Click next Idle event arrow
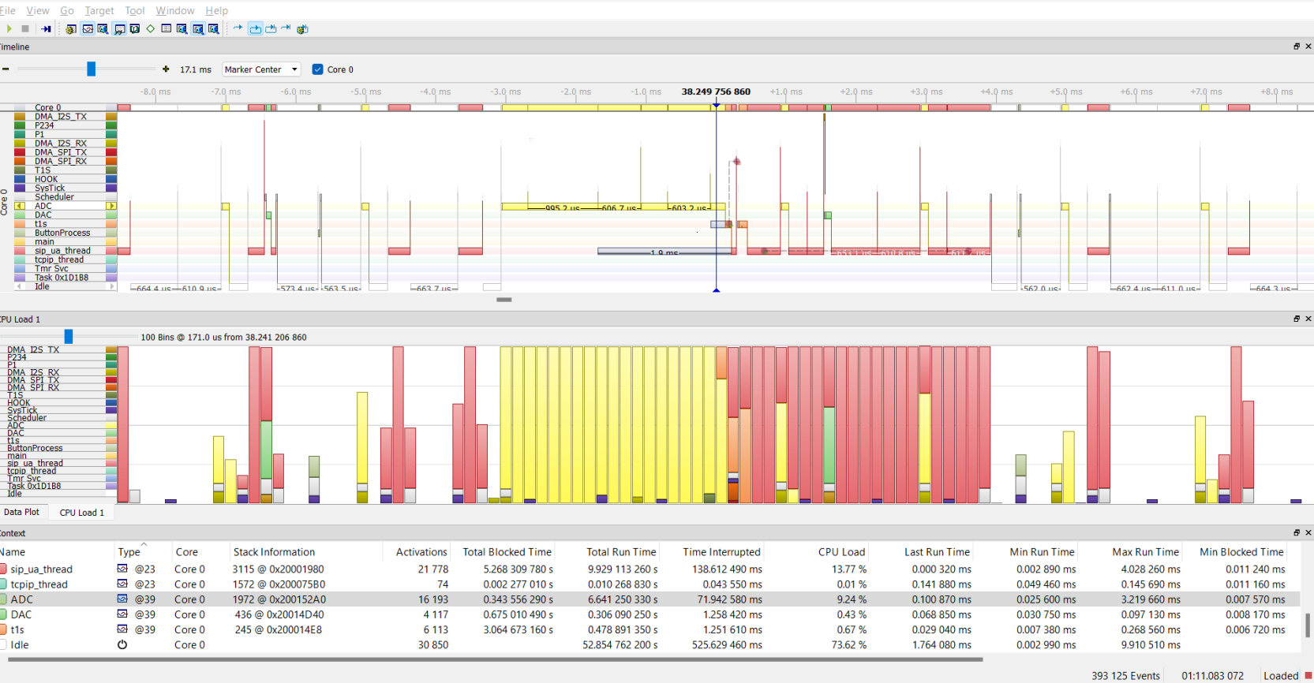This screenshot has height=683, width=1314. click(111, 286)
